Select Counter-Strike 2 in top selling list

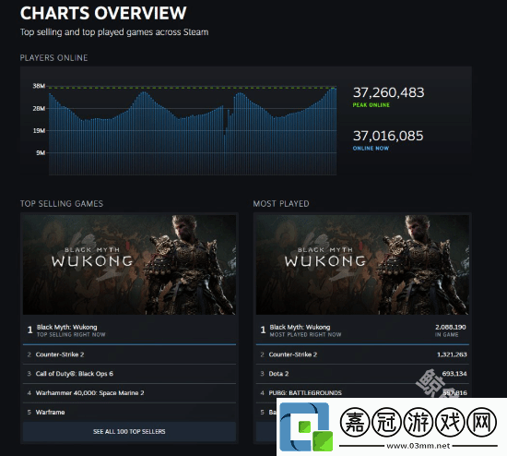point(129,354)
